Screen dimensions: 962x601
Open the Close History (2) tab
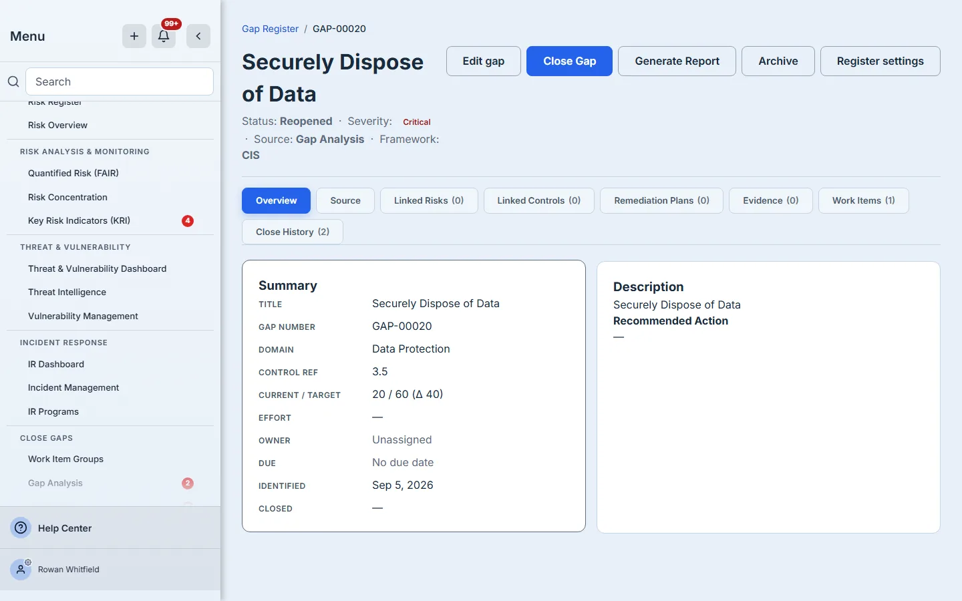293,232
